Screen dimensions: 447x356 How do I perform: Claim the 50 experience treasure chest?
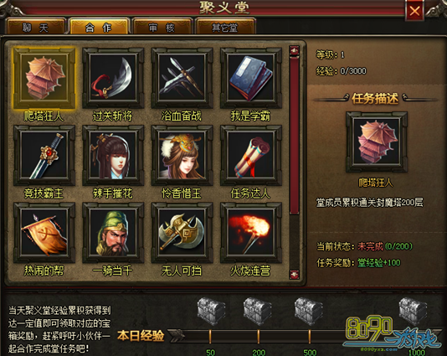211,312
